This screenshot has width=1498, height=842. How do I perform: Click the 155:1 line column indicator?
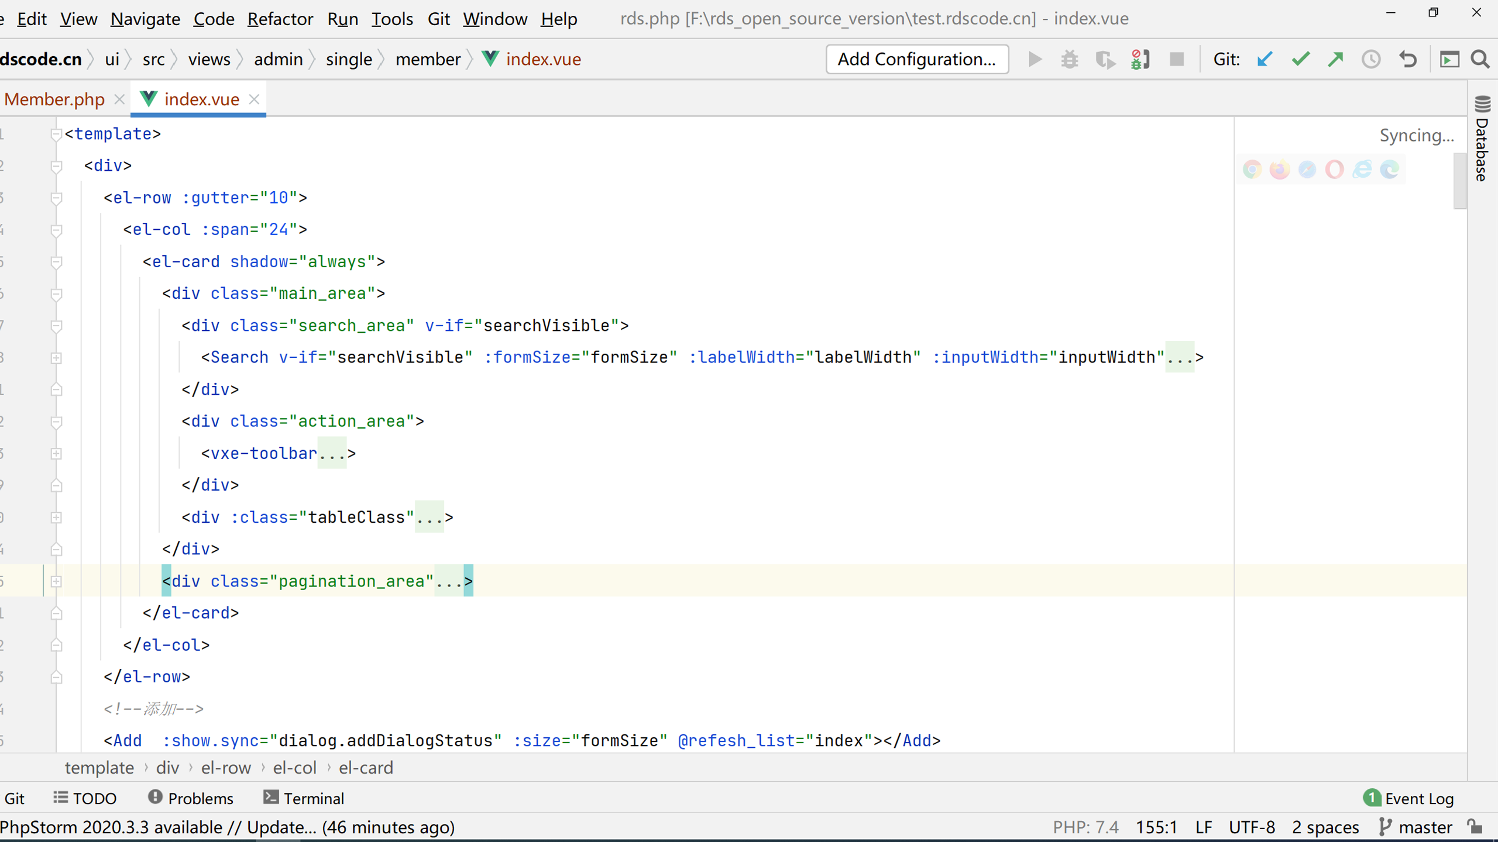point(1156,827)
